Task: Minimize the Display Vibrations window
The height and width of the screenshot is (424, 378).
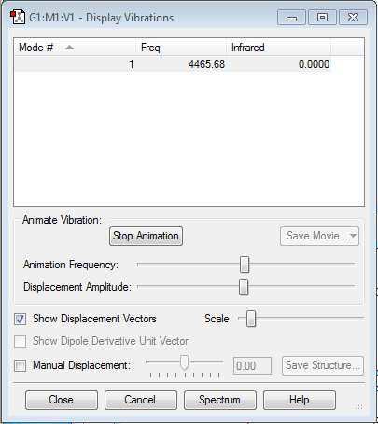Action: pyautogui.click(x=291, y=18)
